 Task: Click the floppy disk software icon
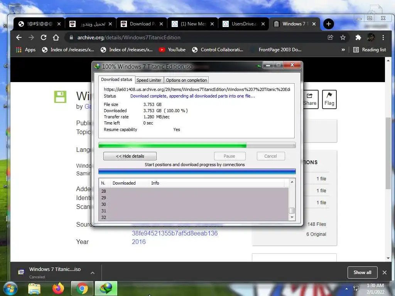[60, 97]
